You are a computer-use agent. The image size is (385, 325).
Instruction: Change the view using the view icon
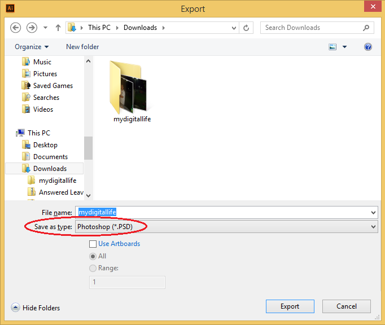(333, 47)
